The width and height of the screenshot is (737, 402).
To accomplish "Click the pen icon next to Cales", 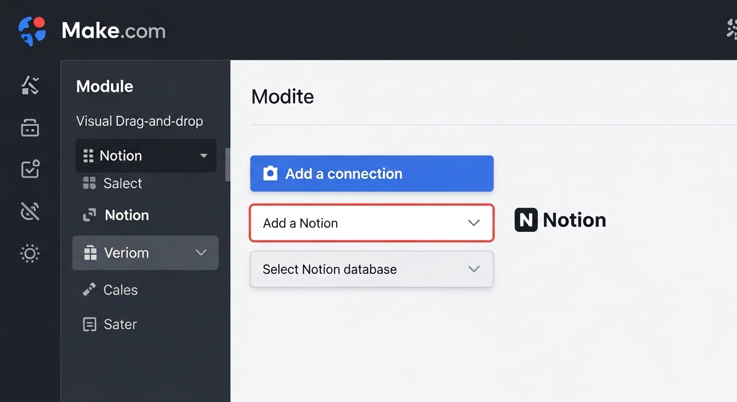I will pos(89,288).
